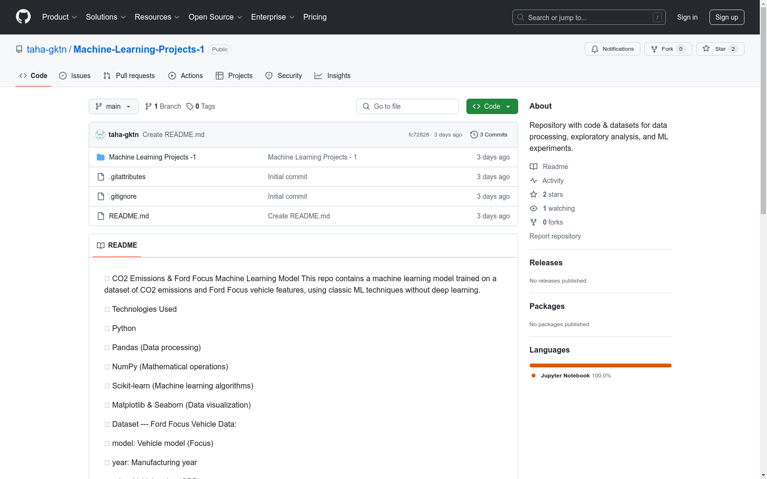This screenshot has height=479, width=767.
Task: Focus the Go to file input
Action: point(407,106)
